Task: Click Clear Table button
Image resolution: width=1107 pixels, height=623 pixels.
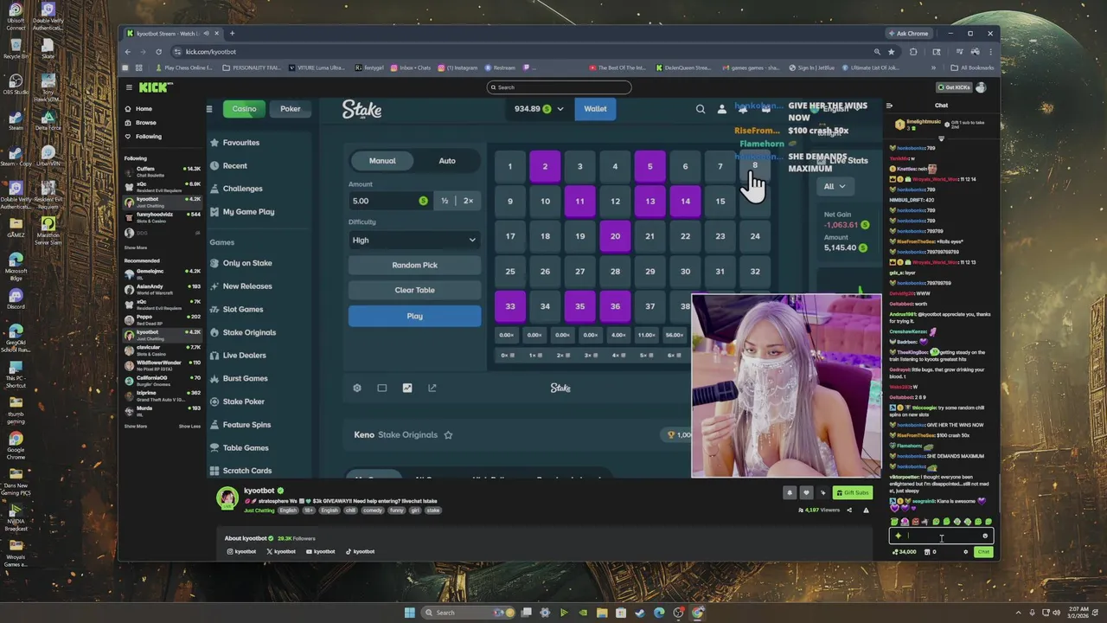Action: (414, 290)
